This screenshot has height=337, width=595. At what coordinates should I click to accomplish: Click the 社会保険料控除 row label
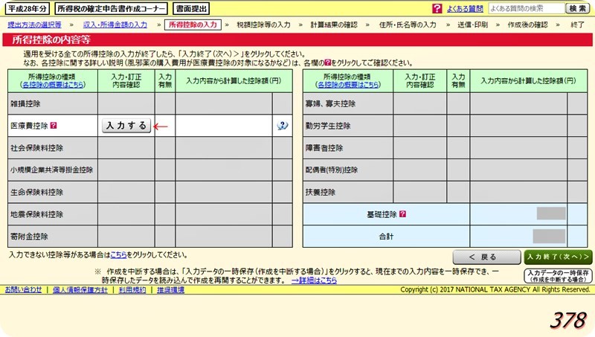tap(36, 147)
